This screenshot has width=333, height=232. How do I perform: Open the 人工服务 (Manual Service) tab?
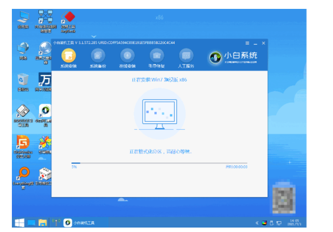click(186, 55)
